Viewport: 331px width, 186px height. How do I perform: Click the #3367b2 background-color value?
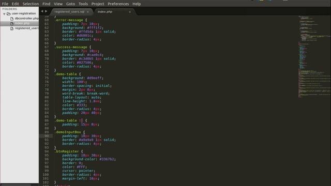point(107,159)
